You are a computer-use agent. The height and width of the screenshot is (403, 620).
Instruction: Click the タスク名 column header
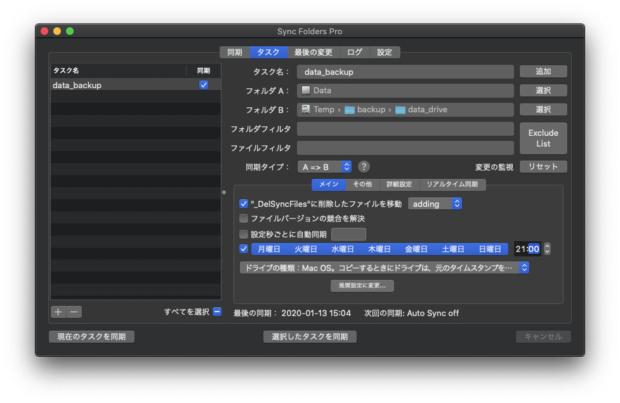pos(118,70)
